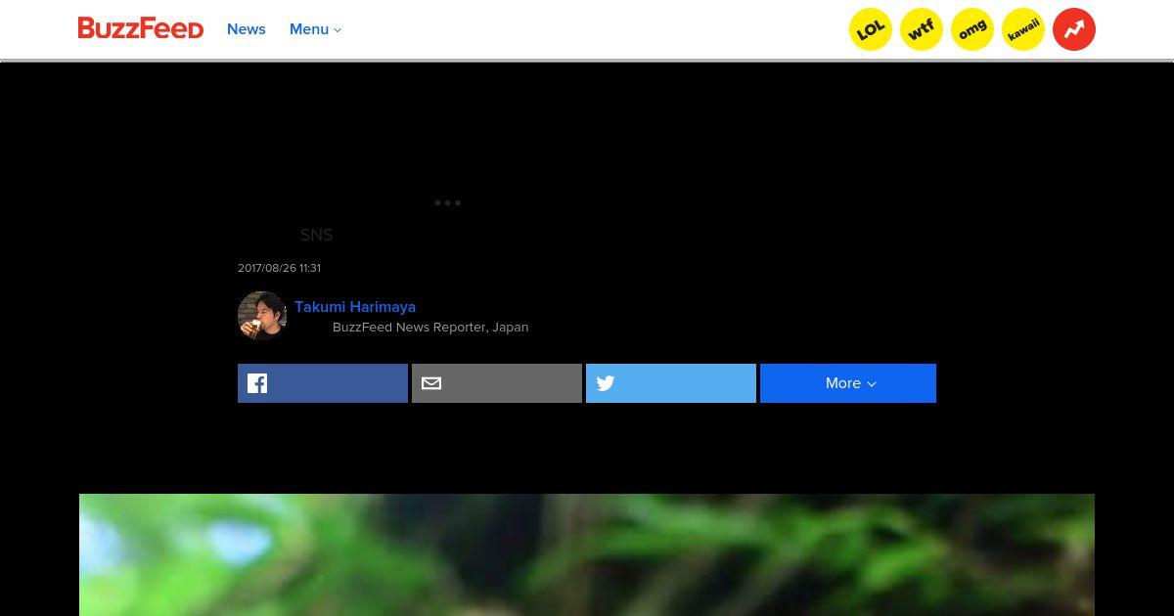
Task: Share the article on Twitter
Action: click(671, 383)
